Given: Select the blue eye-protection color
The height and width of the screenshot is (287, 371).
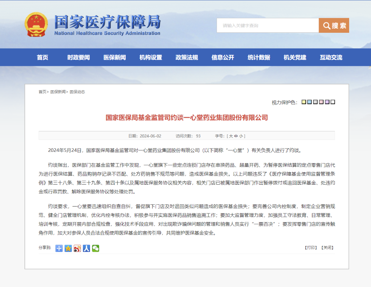Looking at the screenshot, I should 309,102.
